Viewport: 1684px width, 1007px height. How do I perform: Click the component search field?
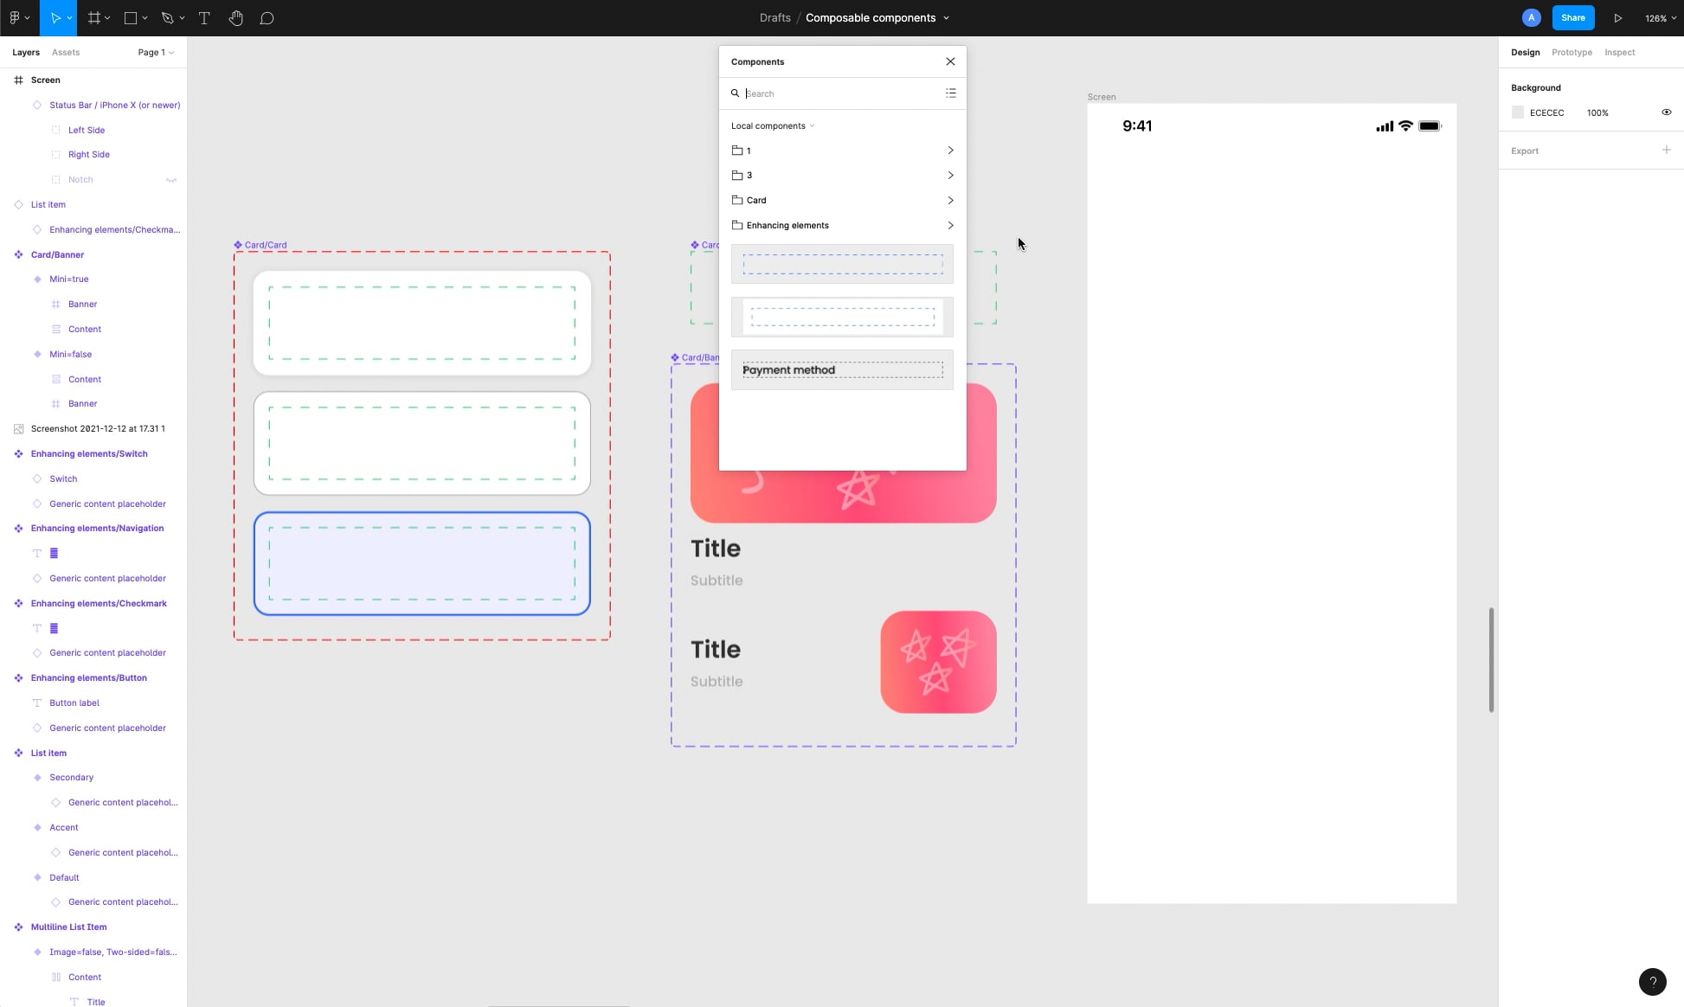click(842, 93)
